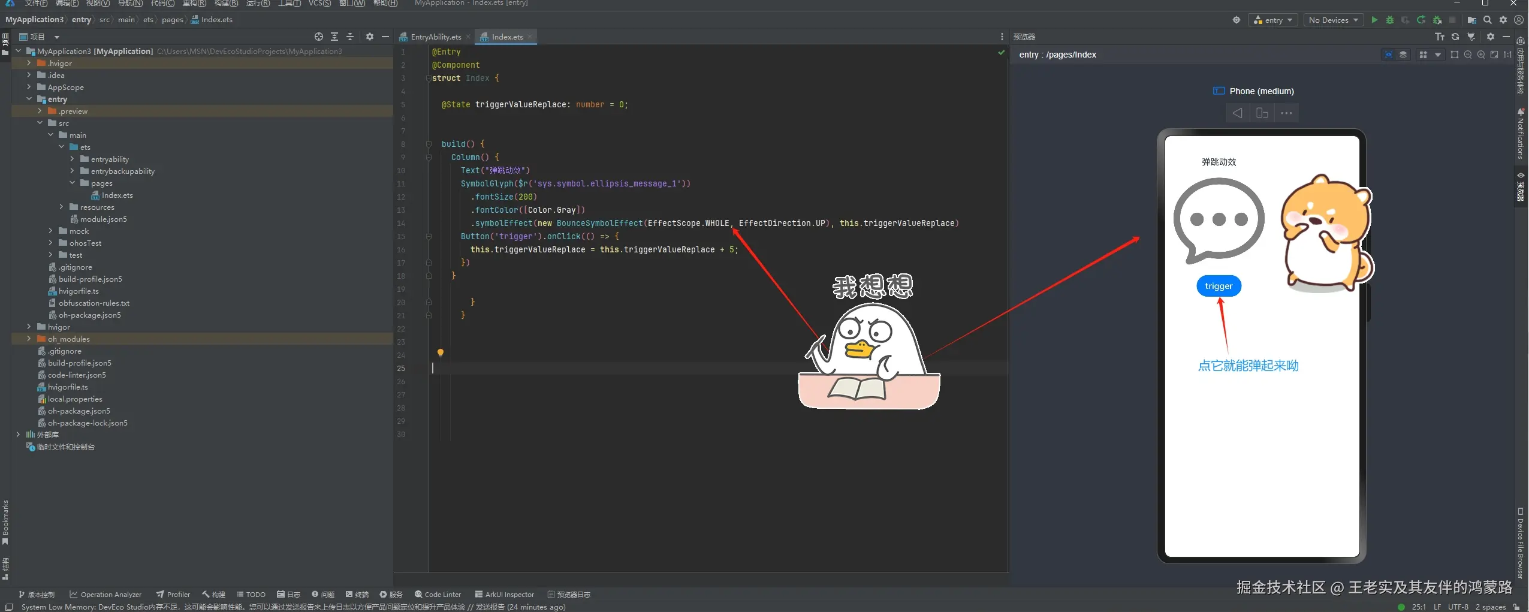Toggle the TODO tool window

click(251, 595)
